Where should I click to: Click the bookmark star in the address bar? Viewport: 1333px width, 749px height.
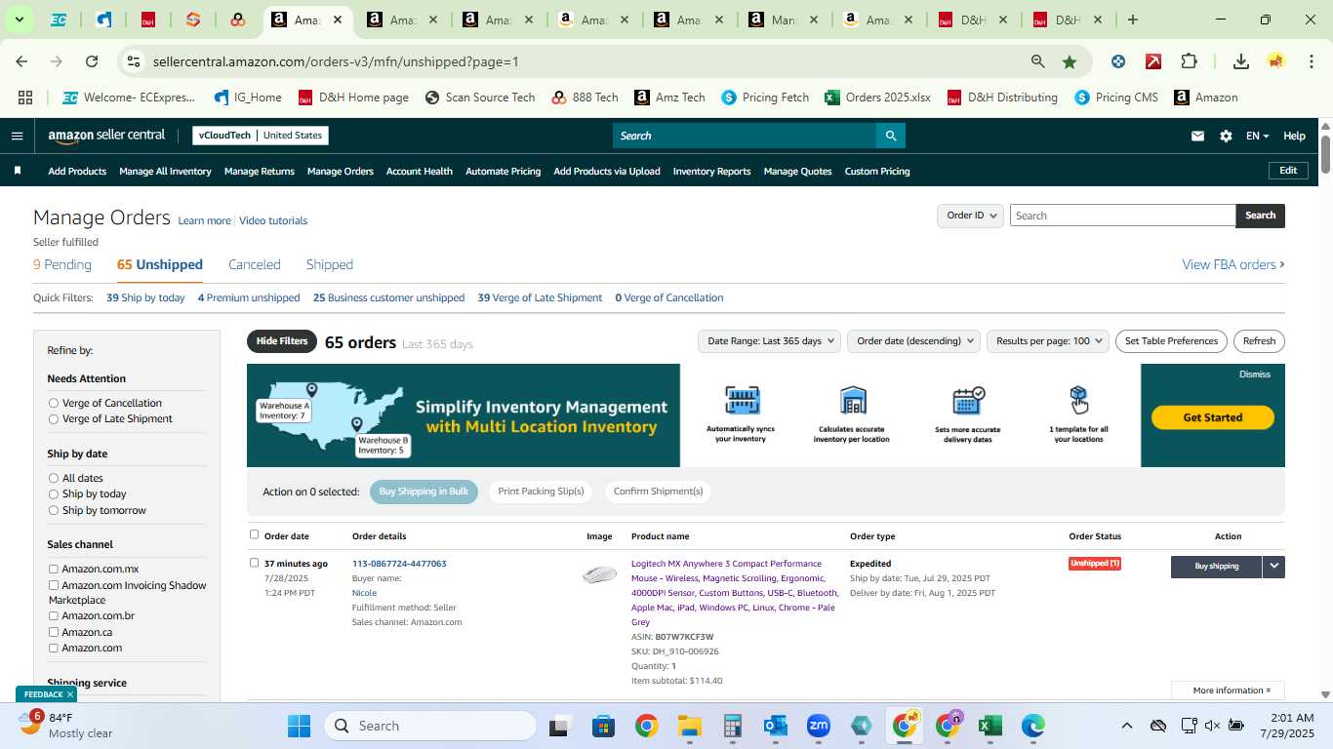[1070, 61]
